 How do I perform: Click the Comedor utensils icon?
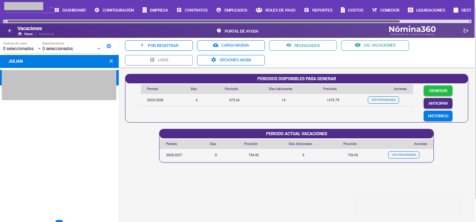tap(374, 10)
